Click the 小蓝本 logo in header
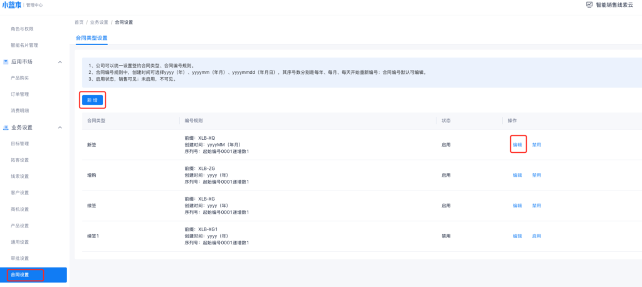Image resolution: width=642 pixels, height=287 pixels. point(13,4)
